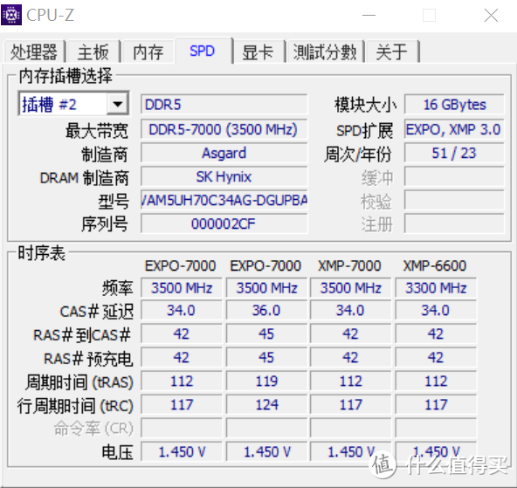
Task: Click the 36.0 CAS latency cell
Action: click(x=266, y=311)
